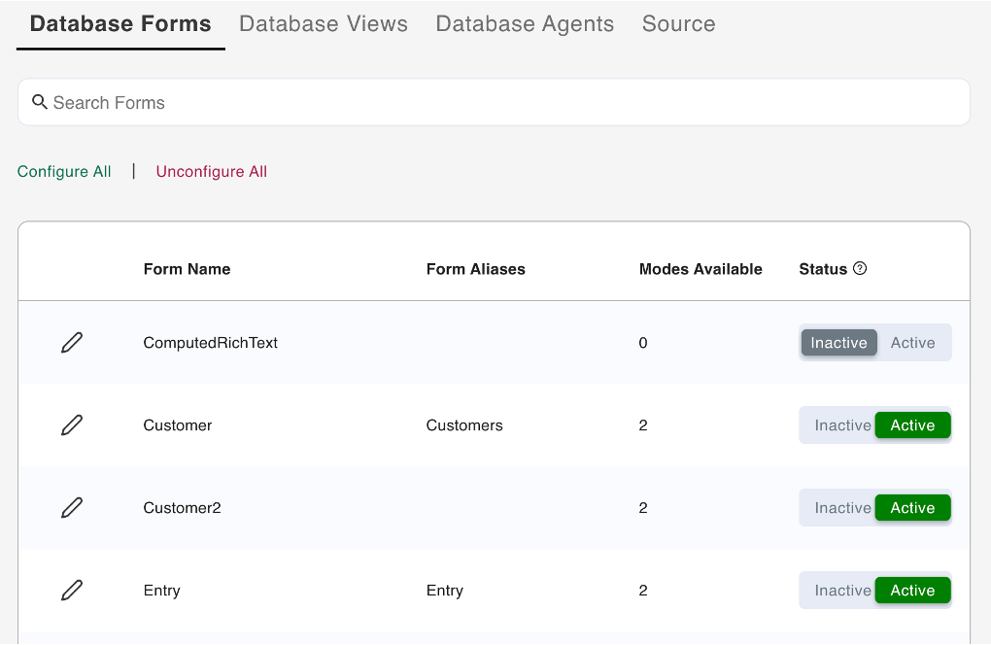Click the edit pencil for ComputedRichText form

click(72, 343)
